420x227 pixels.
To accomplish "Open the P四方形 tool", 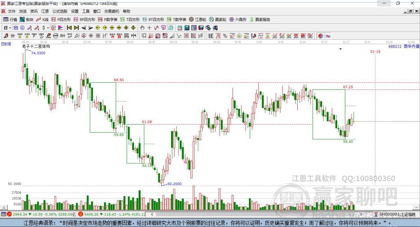I will coord(61,20).
